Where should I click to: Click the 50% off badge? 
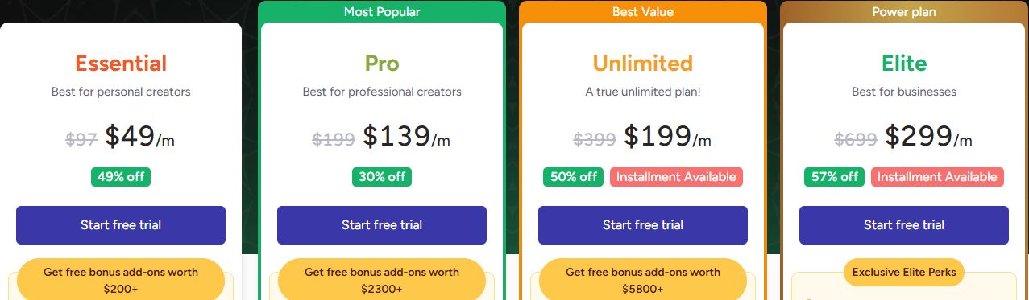pos(574,177)
